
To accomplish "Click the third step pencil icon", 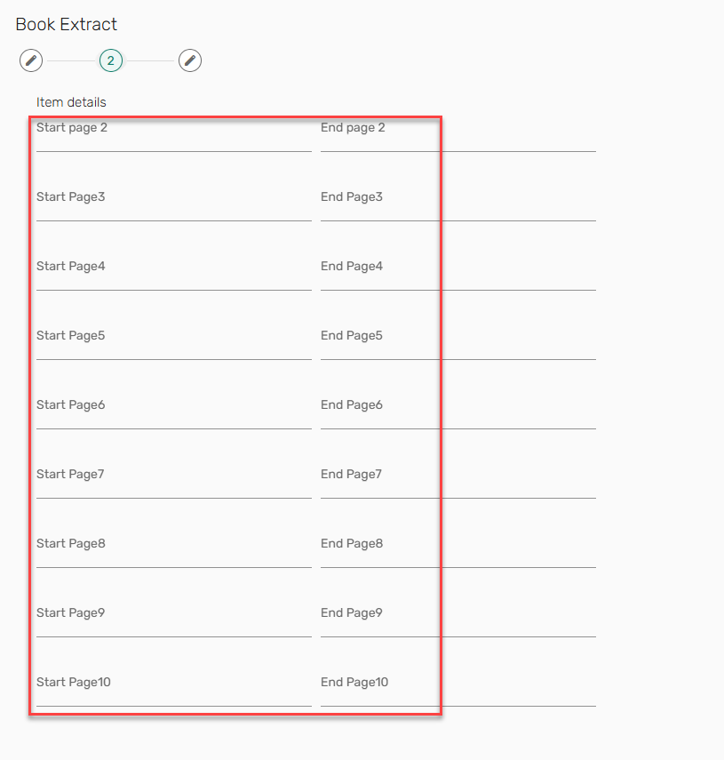I will pyautogui.click(x=189, y=60).
